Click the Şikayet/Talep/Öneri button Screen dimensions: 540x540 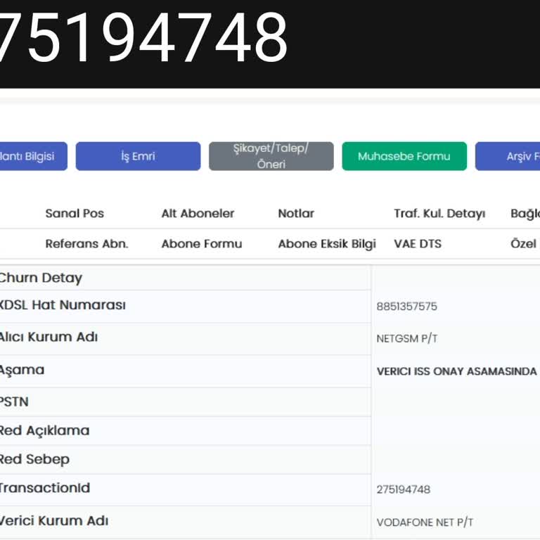click(271, 156)
